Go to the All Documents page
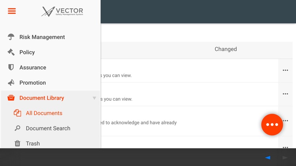Viewport: 296px width, 166px height. (44, 113)
